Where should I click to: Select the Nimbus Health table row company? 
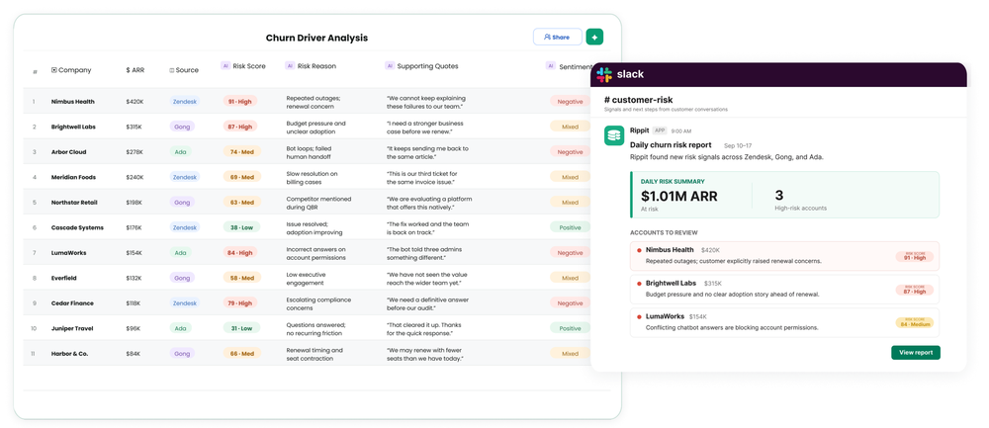(73, 102)
